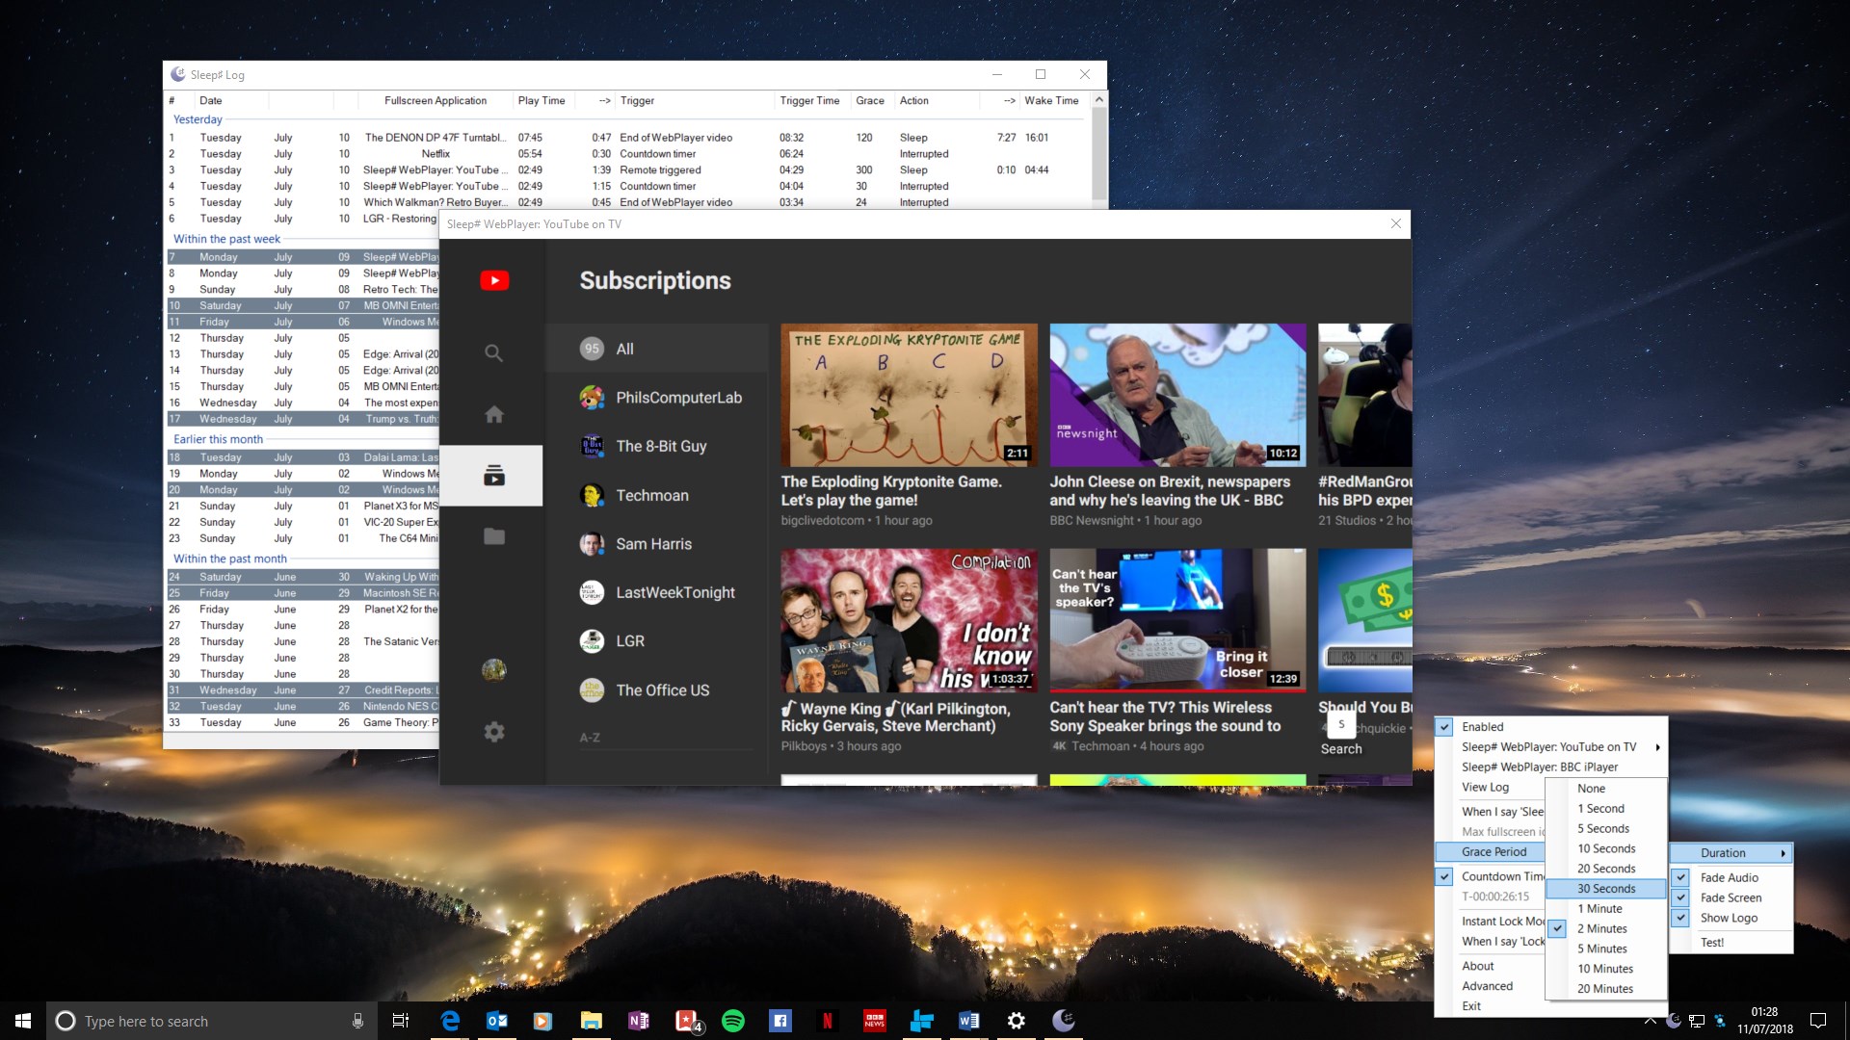Viewport: 1850px width, 1040px height.
Task: Open the account avatar in sidebar
Action: (493, 670)
